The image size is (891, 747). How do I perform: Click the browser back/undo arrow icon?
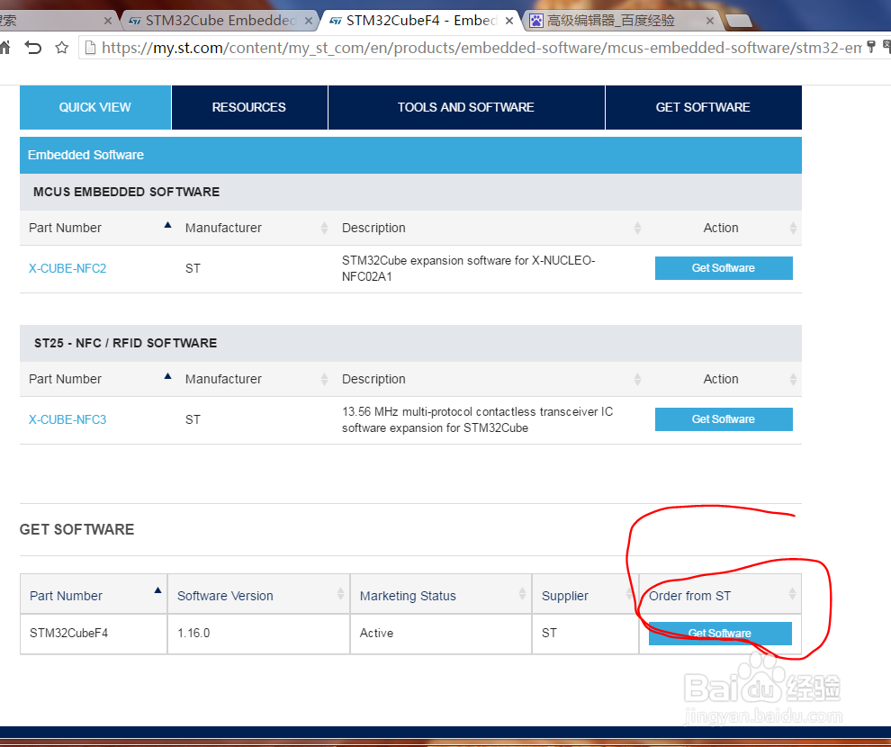click(x=33, y=48)
